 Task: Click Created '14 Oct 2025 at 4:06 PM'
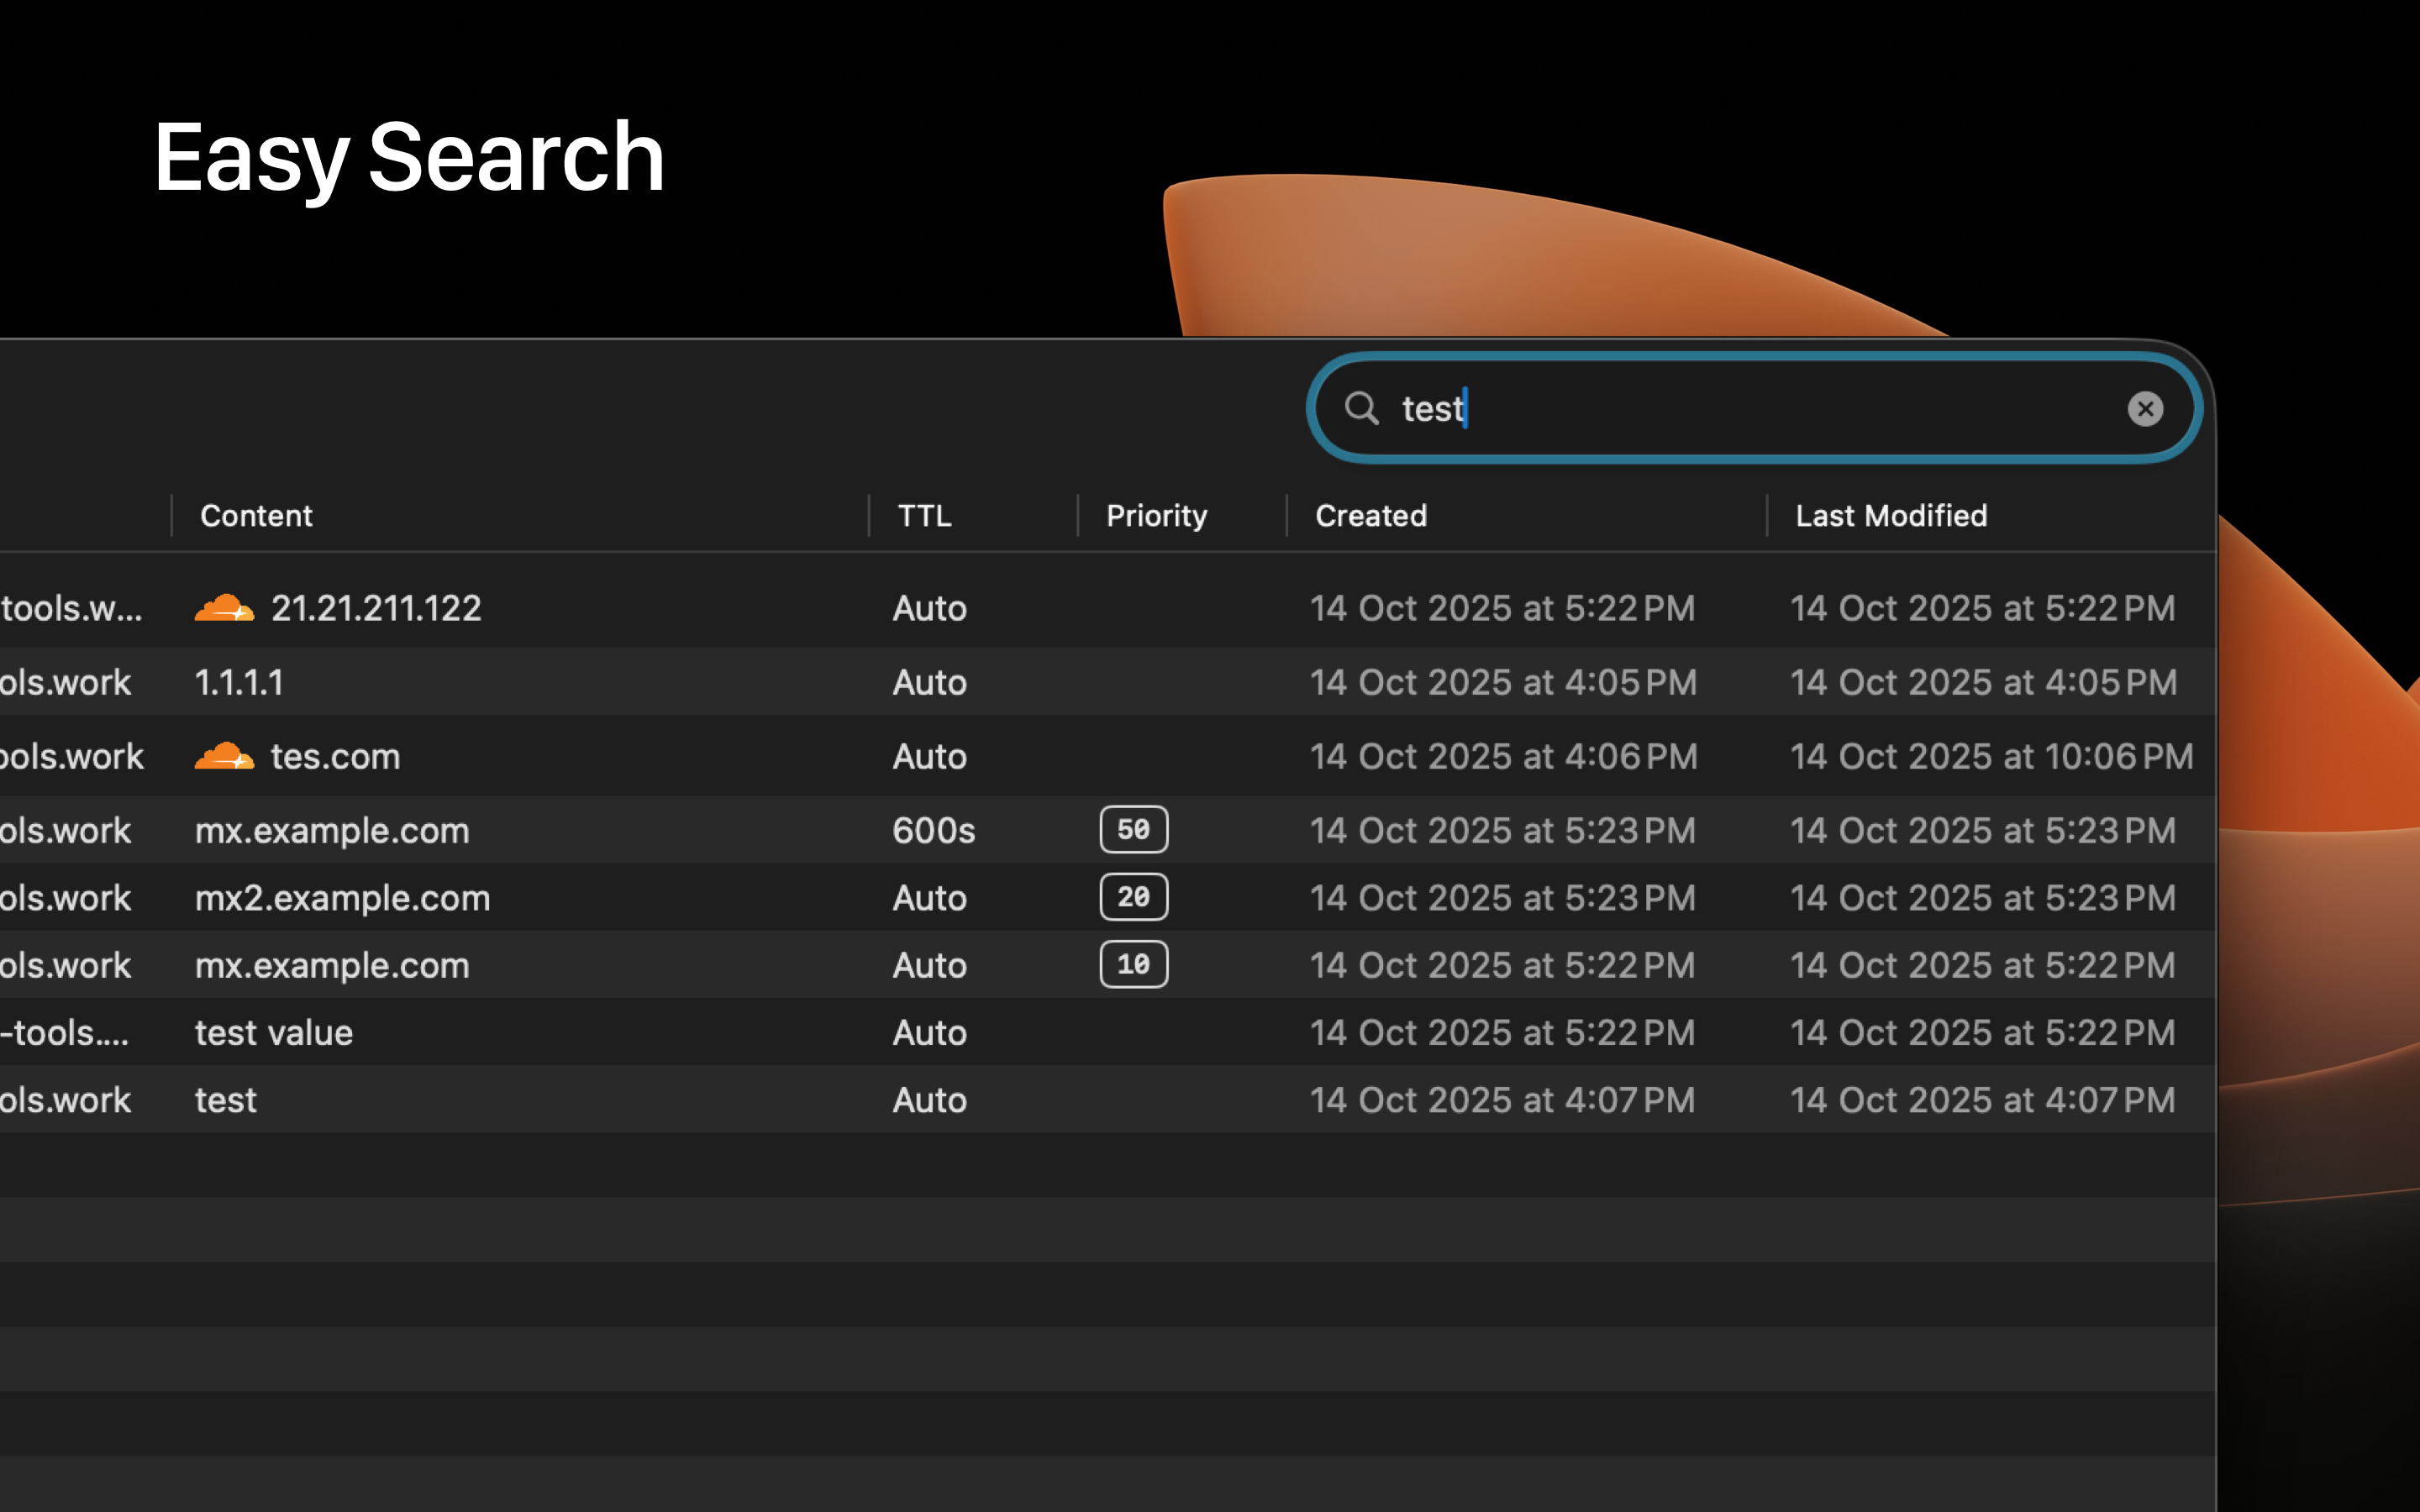pyautogui.click(x=1504, y=756)
